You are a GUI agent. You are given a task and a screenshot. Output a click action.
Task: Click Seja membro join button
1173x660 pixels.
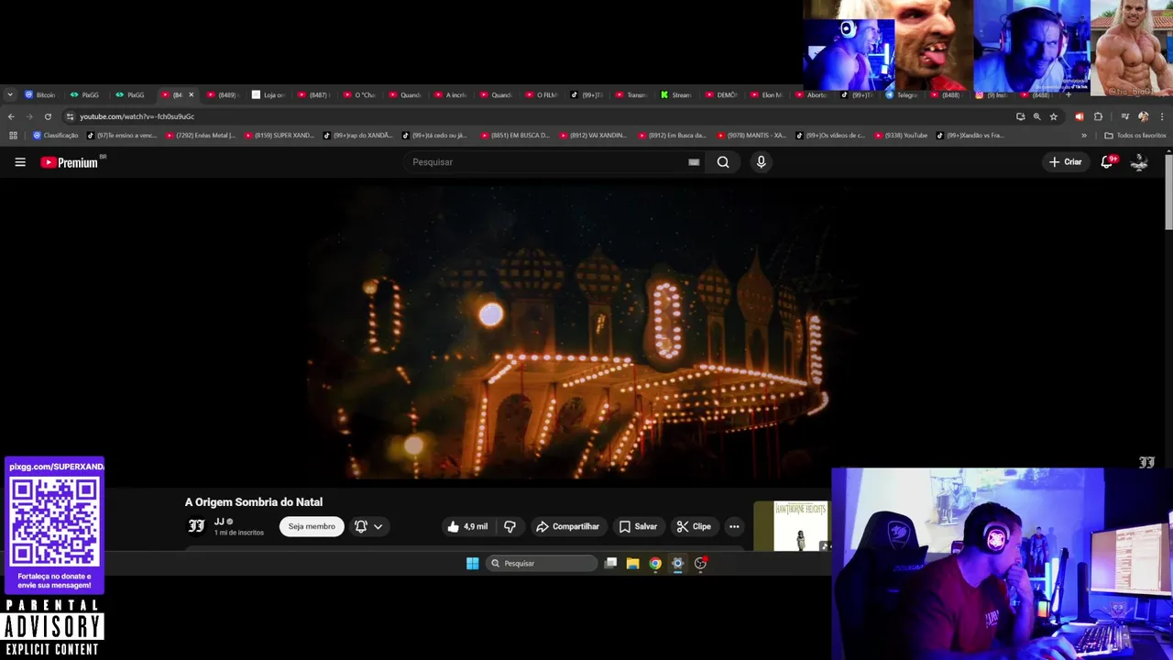pyautogui.click(x=312, y=526)
